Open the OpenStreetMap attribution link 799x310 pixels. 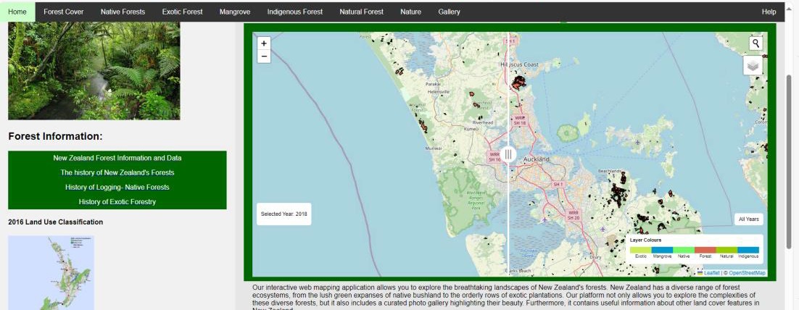point(747,273)
